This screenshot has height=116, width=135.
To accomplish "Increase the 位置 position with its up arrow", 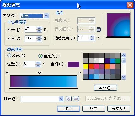I will pyautogui.click(x=38, y=63).
